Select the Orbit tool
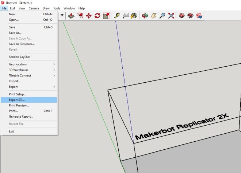241x173 pixels. [x=145, y=16]
